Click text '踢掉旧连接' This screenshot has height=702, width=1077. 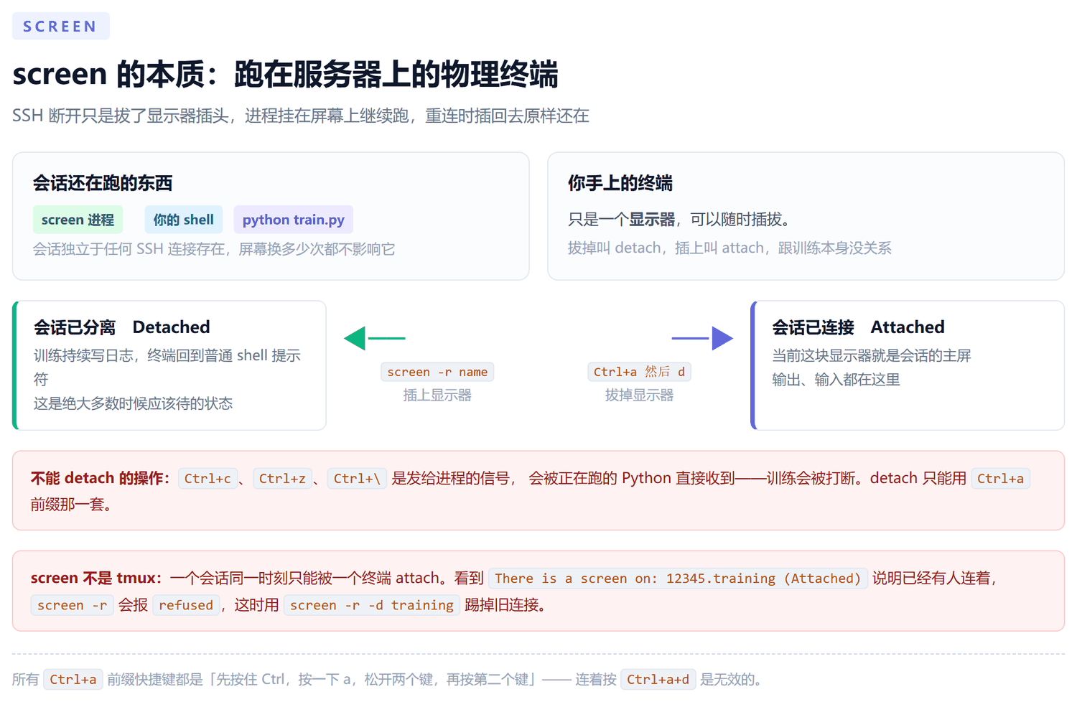click(x=502, y=605)
